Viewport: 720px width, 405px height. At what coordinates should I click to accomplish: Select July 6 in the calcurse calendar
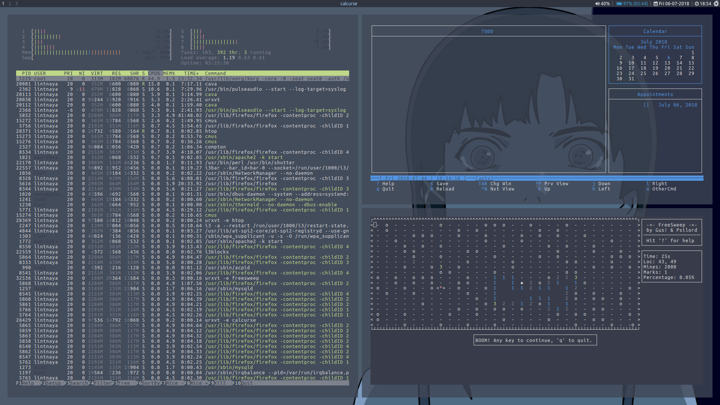668,58
